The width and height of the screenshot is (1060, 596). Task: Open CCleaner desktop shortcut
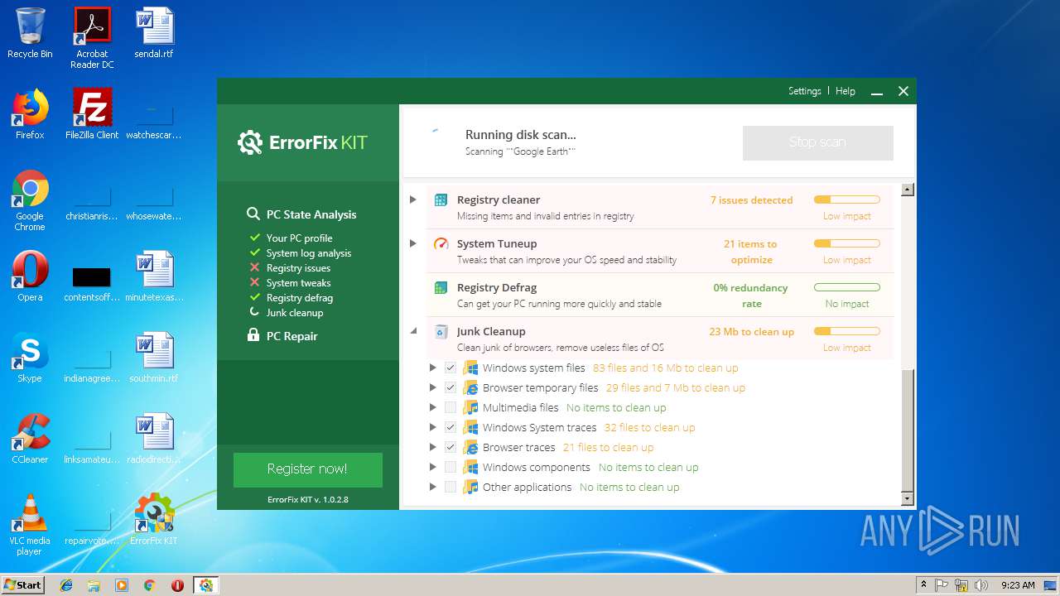(x=30, y=439)
